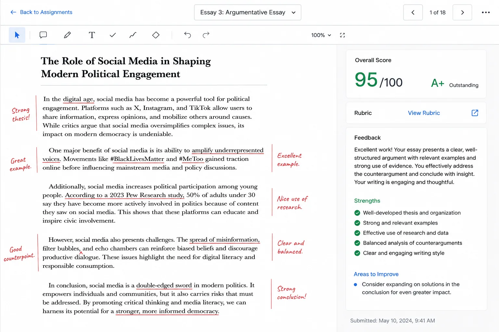Click underlined '#MeToo' in essay

point(191,159)
